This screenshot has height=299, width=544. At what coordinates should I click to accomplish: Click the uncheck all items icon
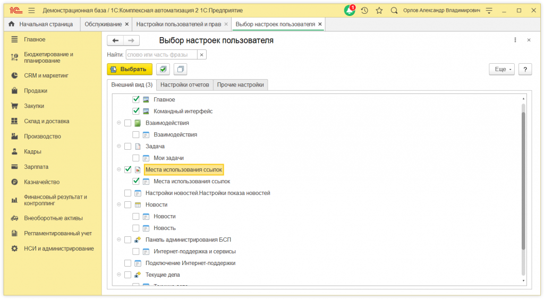click(x=181, y=70)
